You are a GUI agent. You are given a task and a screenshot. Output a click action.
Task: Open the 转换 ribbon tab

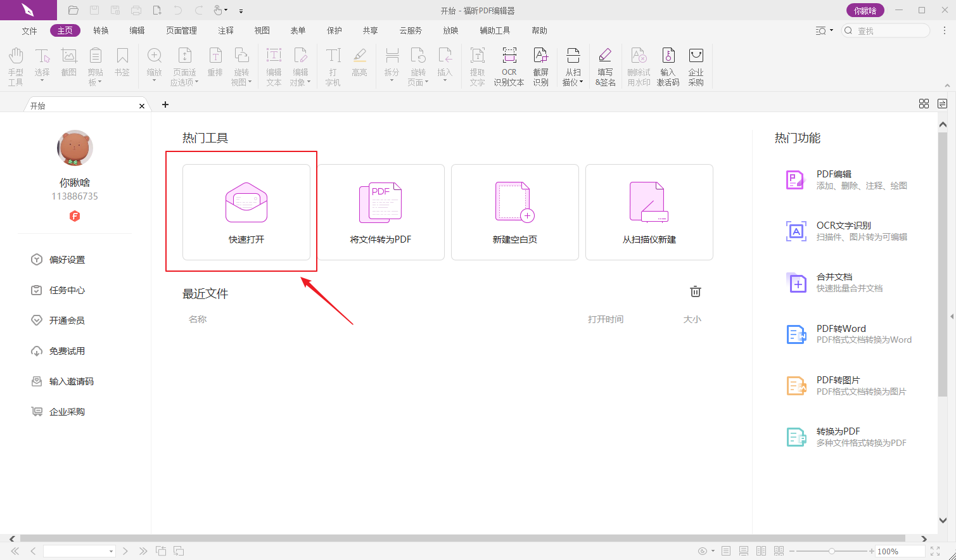[101, 30]
